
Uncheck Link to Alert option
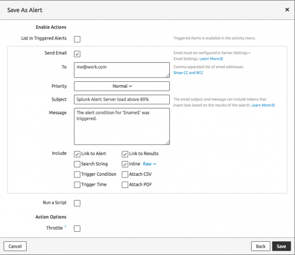[77, 154]
